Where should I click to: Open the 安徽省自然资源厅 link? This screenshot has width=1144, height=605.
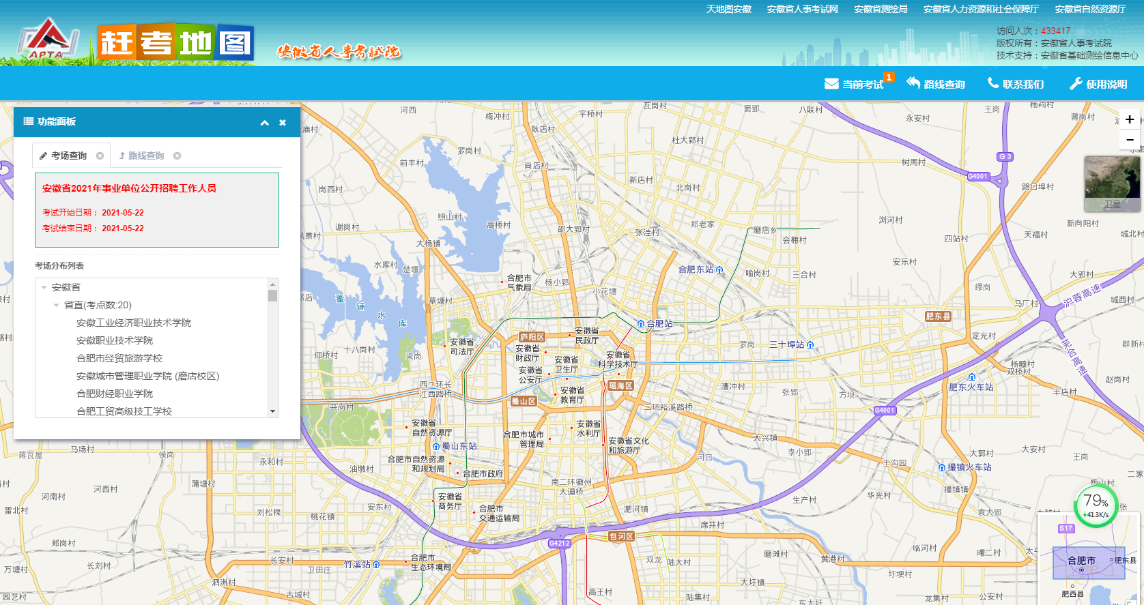point(1090,9)
